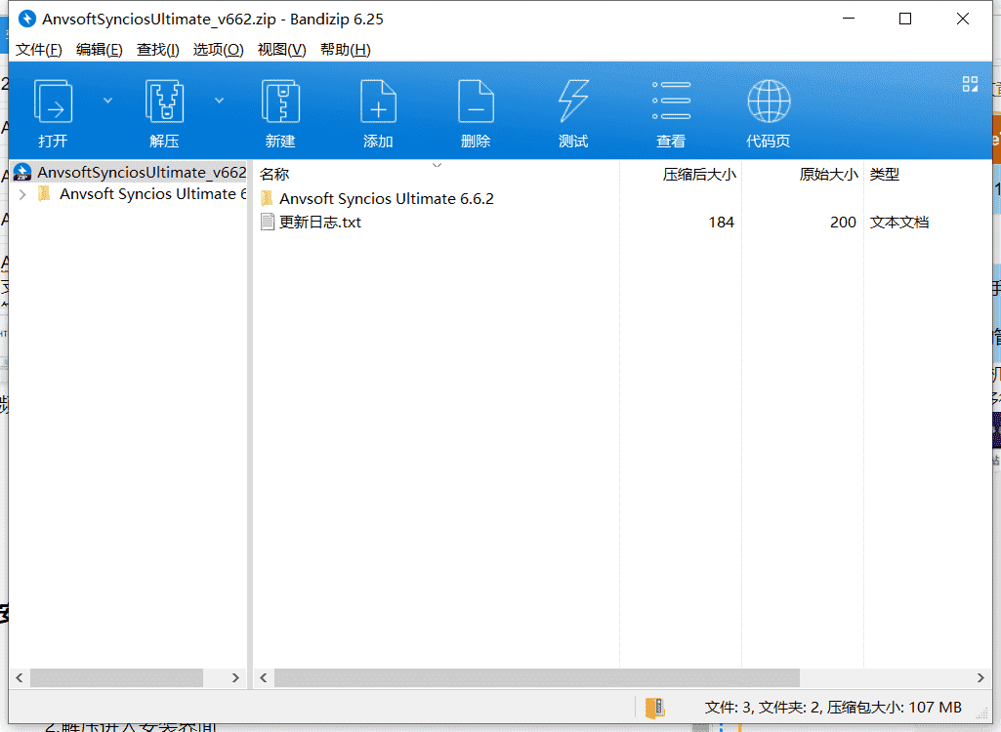
Task: Click the archive icon in the status bar
Action: 655,708
